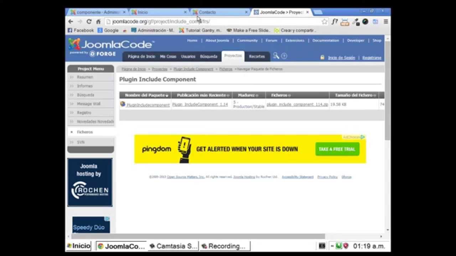Open the Mis Cosas nav tab

tap(168, 57)
